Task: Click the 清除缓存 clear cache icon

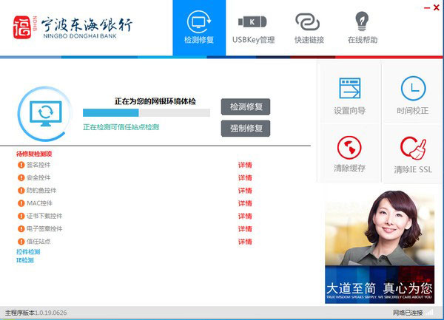Action: point(349,153)
